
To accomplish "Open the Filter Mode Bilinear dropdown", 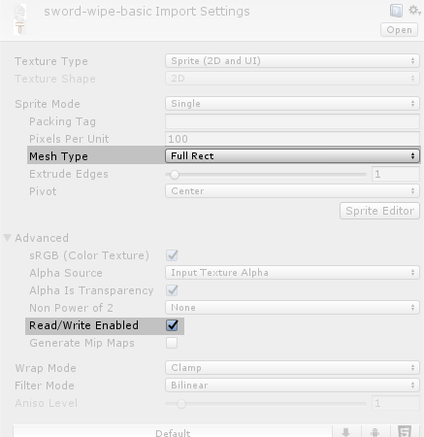I will click(292, 386).
